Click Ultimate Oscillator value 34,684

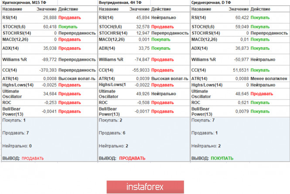point(50,94)
